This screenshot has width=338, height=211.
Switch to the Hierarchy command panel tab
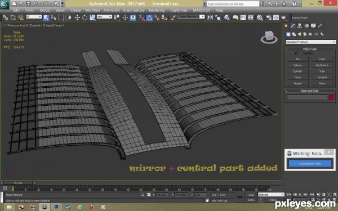(x=300, y=26)
